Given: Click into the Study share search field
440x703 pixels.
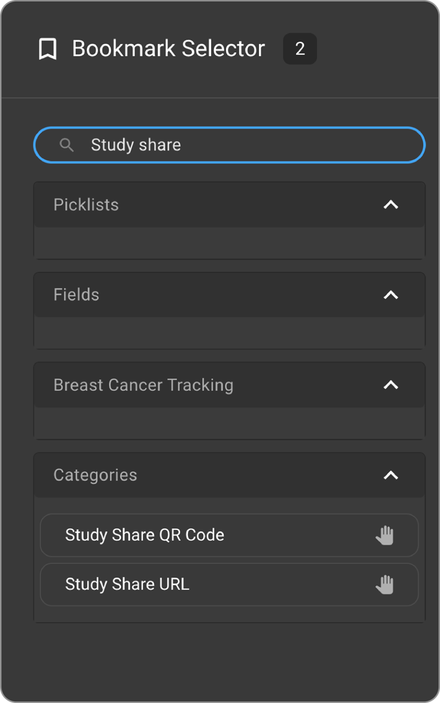Looking at the screenshot, I should (x=241, y=145).
